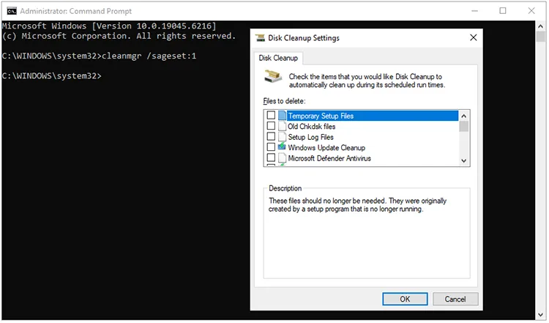
Task: Maximize the Command Prompt window
Action: [x=504, y=11]
